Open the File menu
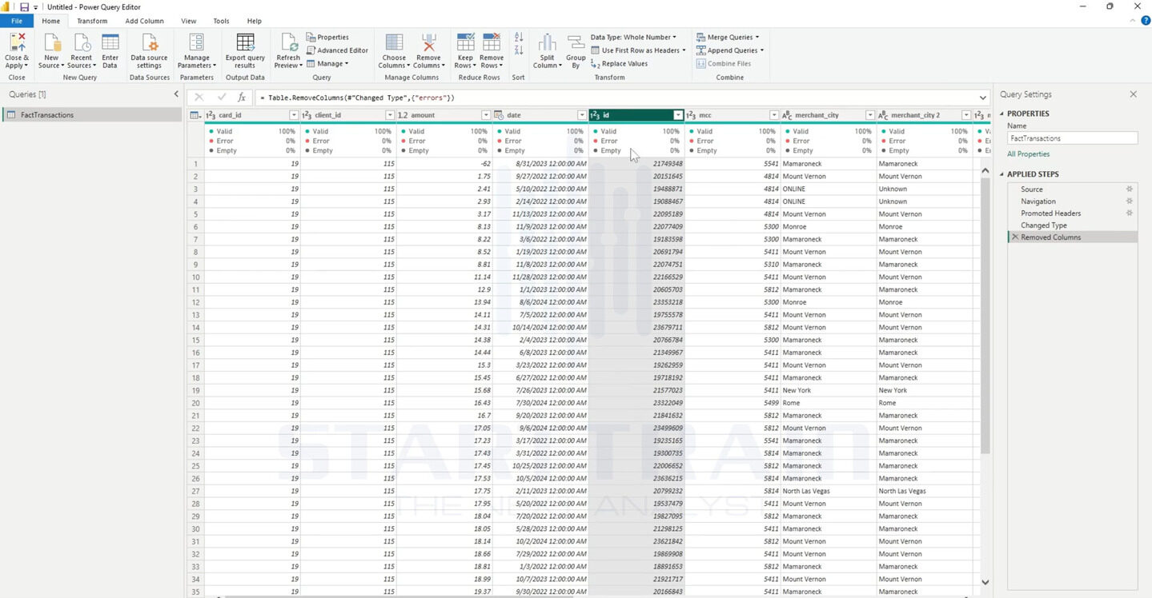1152x598 pixels. (x=17, y=21)
